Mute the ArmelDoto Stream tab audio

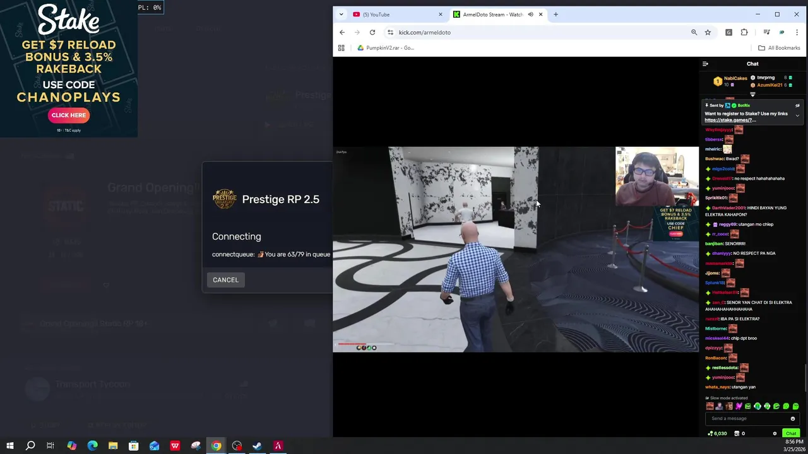pyautogui.click(x=530, y=15)
